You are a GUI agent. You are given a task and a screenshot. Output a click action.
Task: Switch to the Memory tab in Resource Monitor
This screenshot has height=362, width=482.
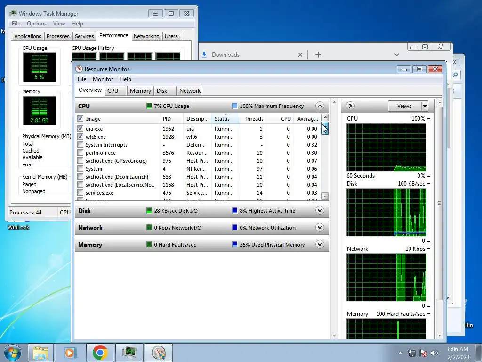point(140,91)
